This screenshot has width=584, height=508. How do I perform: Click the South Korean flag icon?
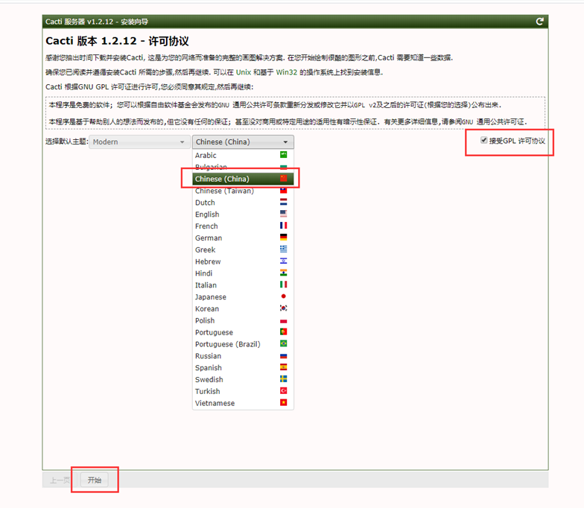(283, 308)
